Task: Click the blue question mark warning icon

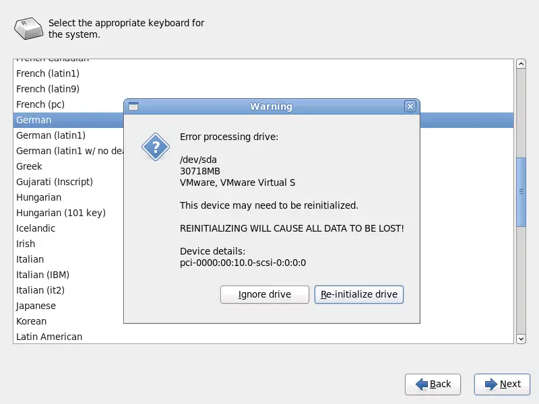Action: coord(156,147)
